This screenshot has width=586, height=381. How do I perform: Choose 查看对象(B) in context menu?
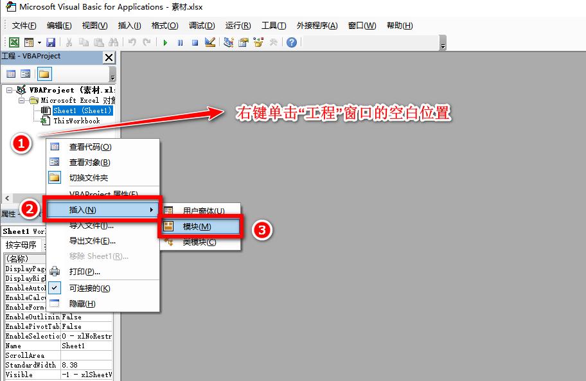[x=103, y=162]
